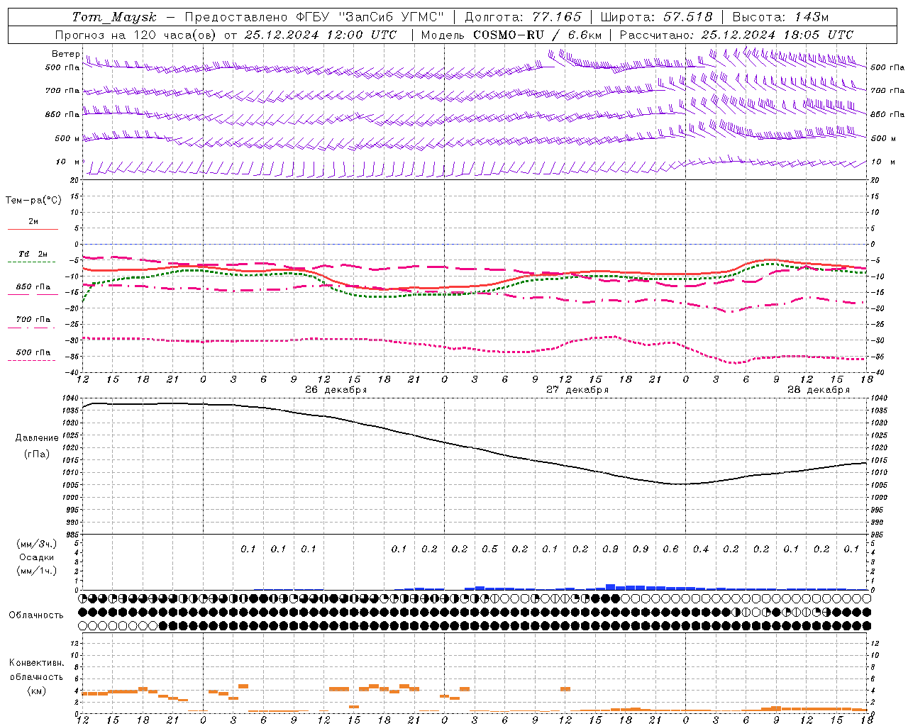Click the Ветер wind panel label
908x726 pixels.
pos(65,54)
